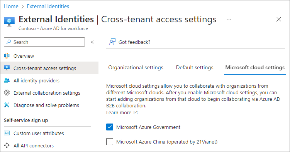290x152 pixels.
Task: Collapse the sidebar with double chevron
Action: tap(92, 42)
